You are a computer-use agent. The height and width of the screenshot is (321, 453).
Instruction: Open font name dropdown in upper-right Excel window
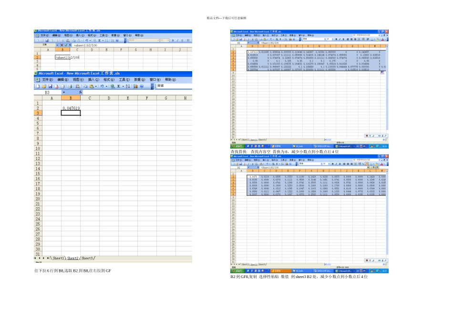(325, 39)
